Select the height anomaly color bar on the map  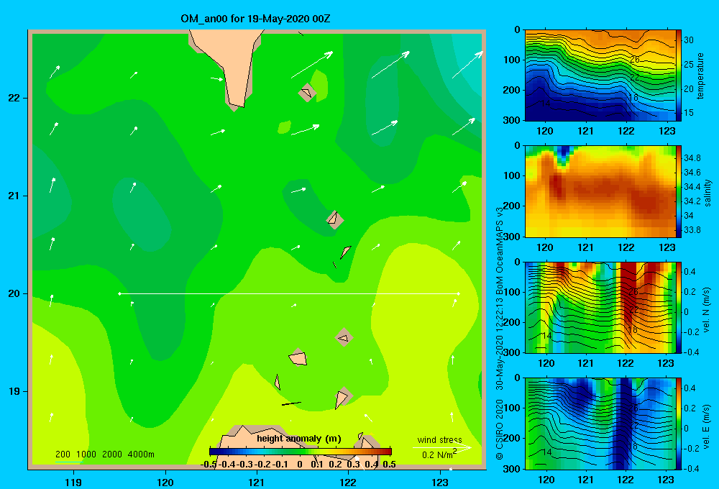point(301,451)
